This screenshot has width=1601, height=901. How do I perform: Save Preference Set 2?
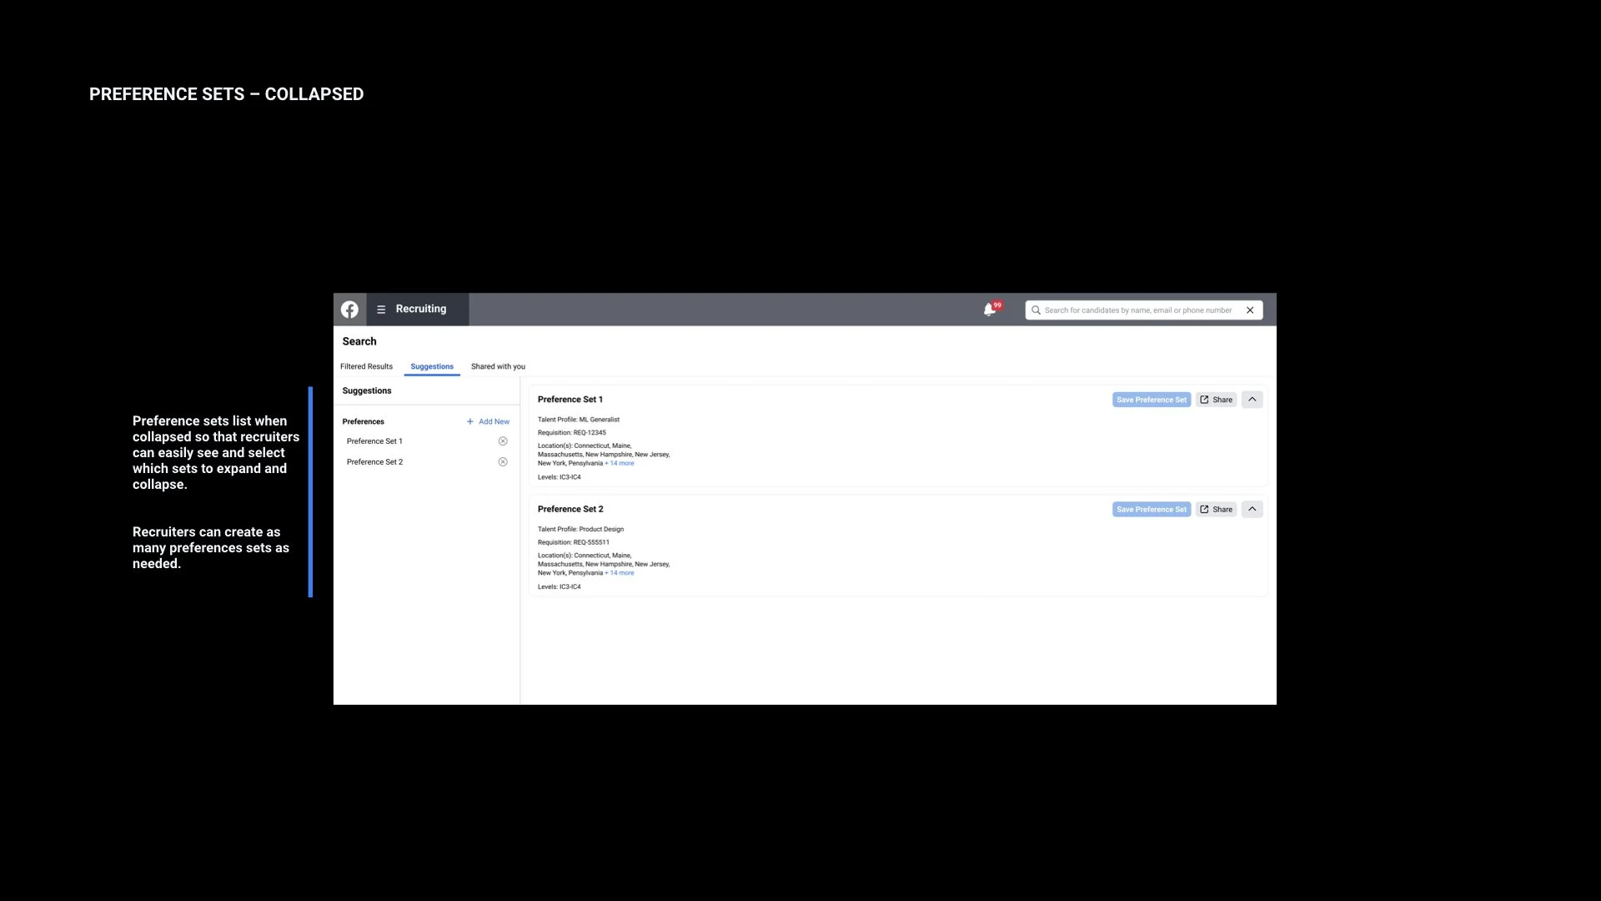pyautogui.click(x=1151, y=509)
